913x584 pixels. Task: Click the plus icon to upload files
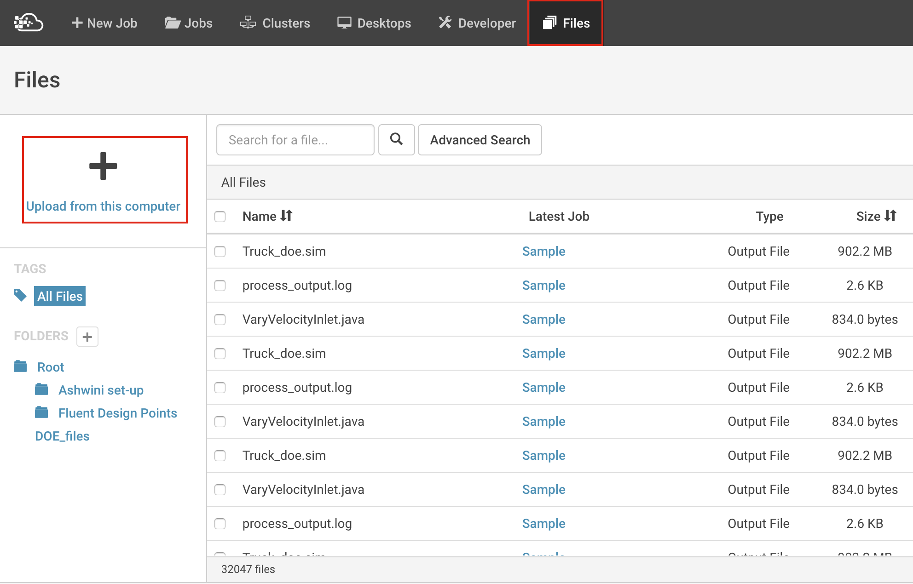click(103, 166)
